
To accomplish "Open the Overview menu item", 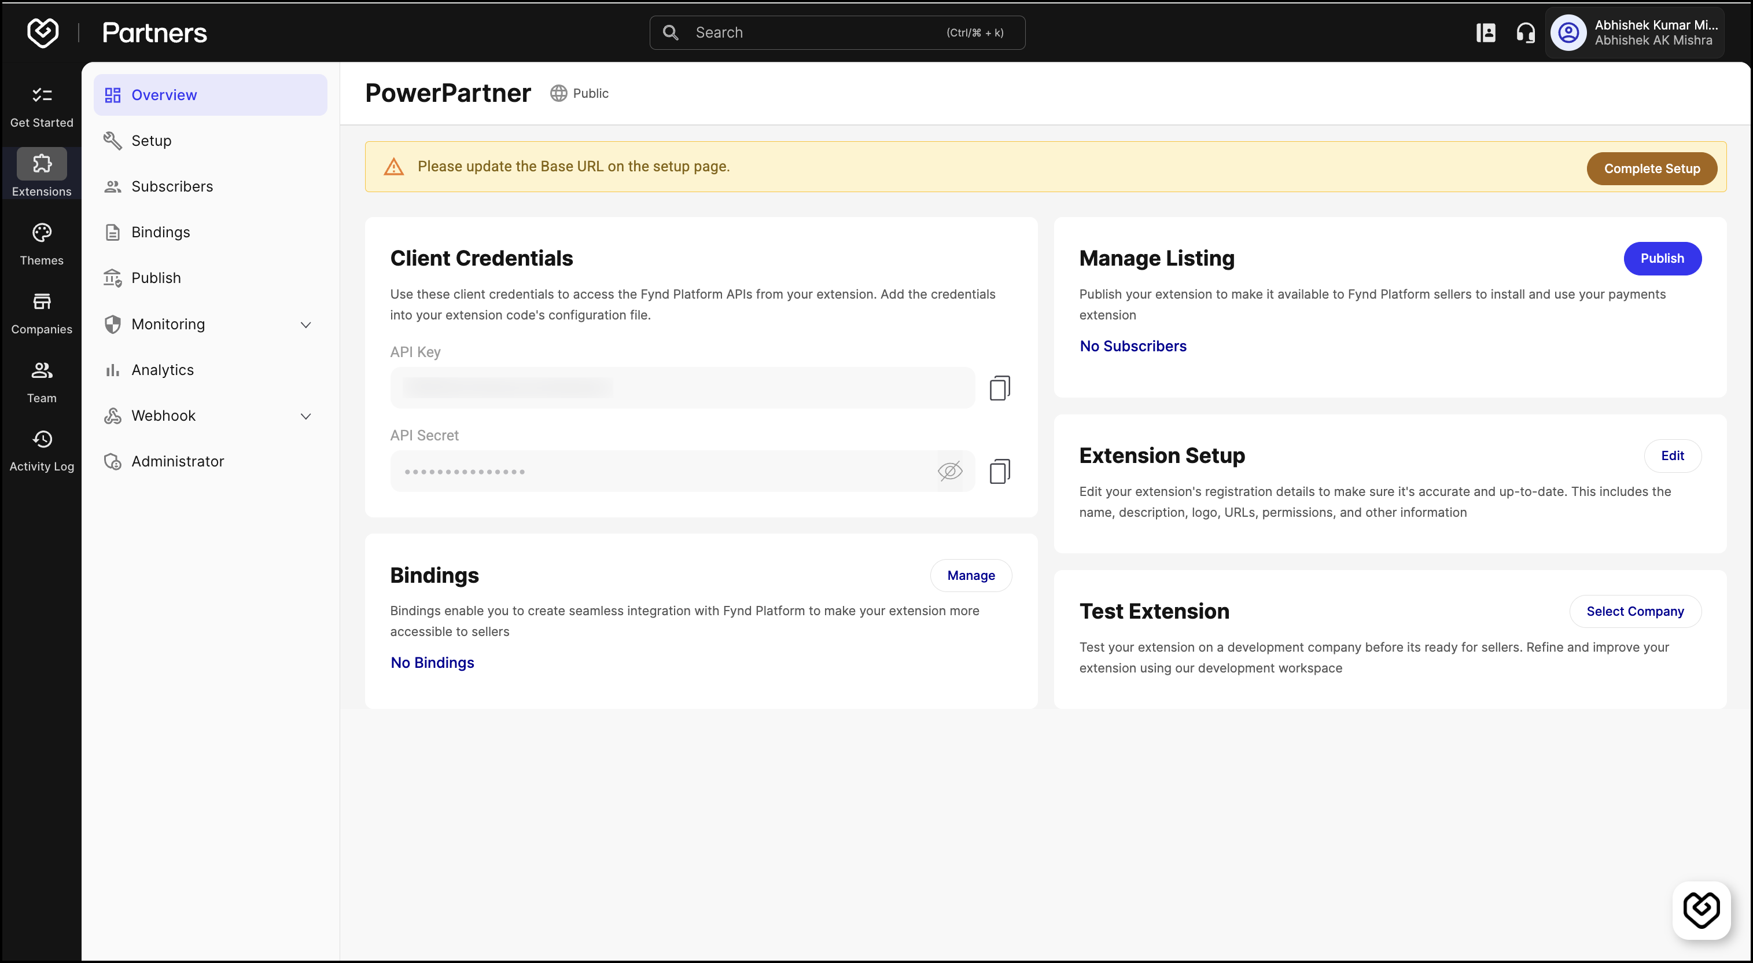I will [x=210, y=94].
